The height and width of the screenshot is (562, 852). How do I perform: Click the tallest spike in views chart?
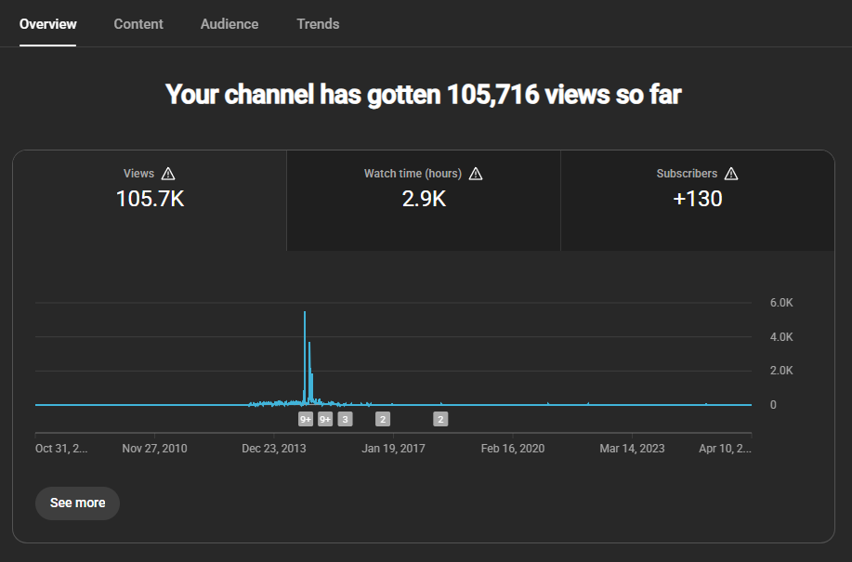(305, 359)
